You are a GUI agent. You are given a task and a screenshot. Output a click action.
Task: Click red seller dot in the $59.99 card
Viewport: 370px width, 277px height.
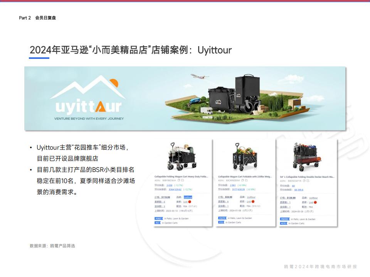[253, 202]
